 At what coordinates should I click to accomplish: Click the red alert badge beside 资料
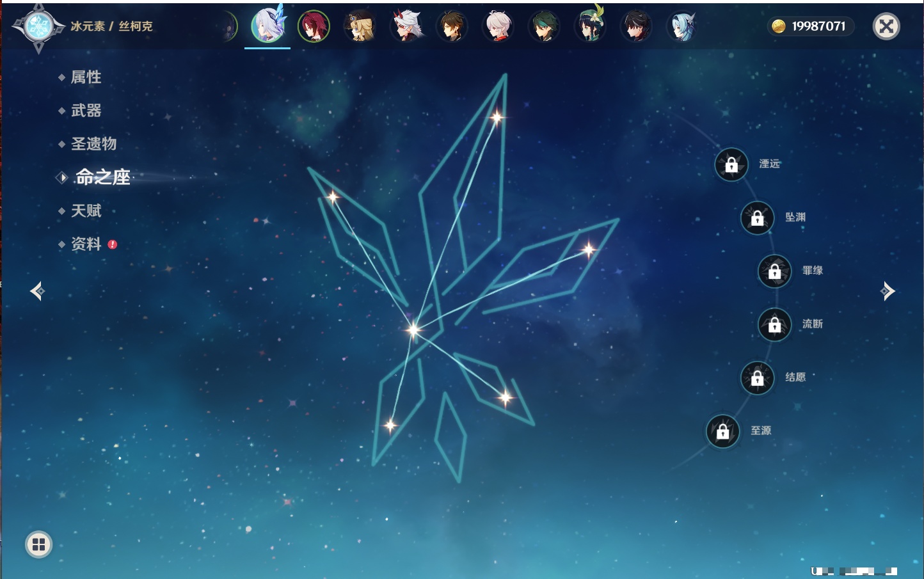pyautogui.click(x=113, y=244)
